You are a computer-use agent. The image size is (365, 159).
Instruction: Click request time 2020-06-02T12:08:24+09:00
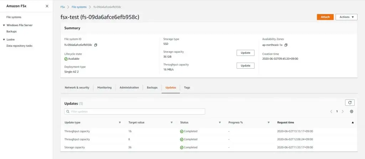pos(295,139)
